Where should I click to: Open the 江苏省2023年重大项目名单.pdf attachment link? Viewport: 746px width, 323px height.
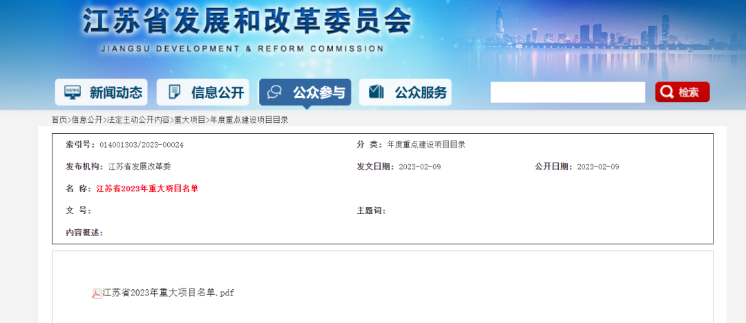pyautogui.click(x=168, y=293)
